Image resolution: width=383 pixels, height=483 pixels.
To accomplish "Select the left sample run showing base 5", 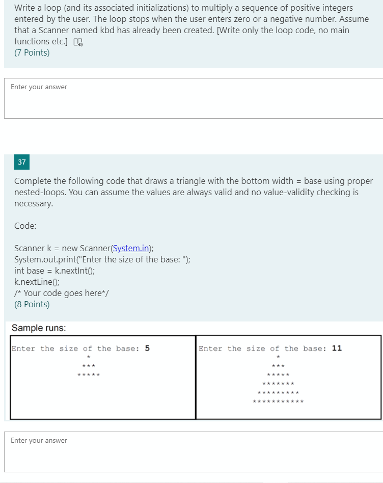I will coord(102,377).
